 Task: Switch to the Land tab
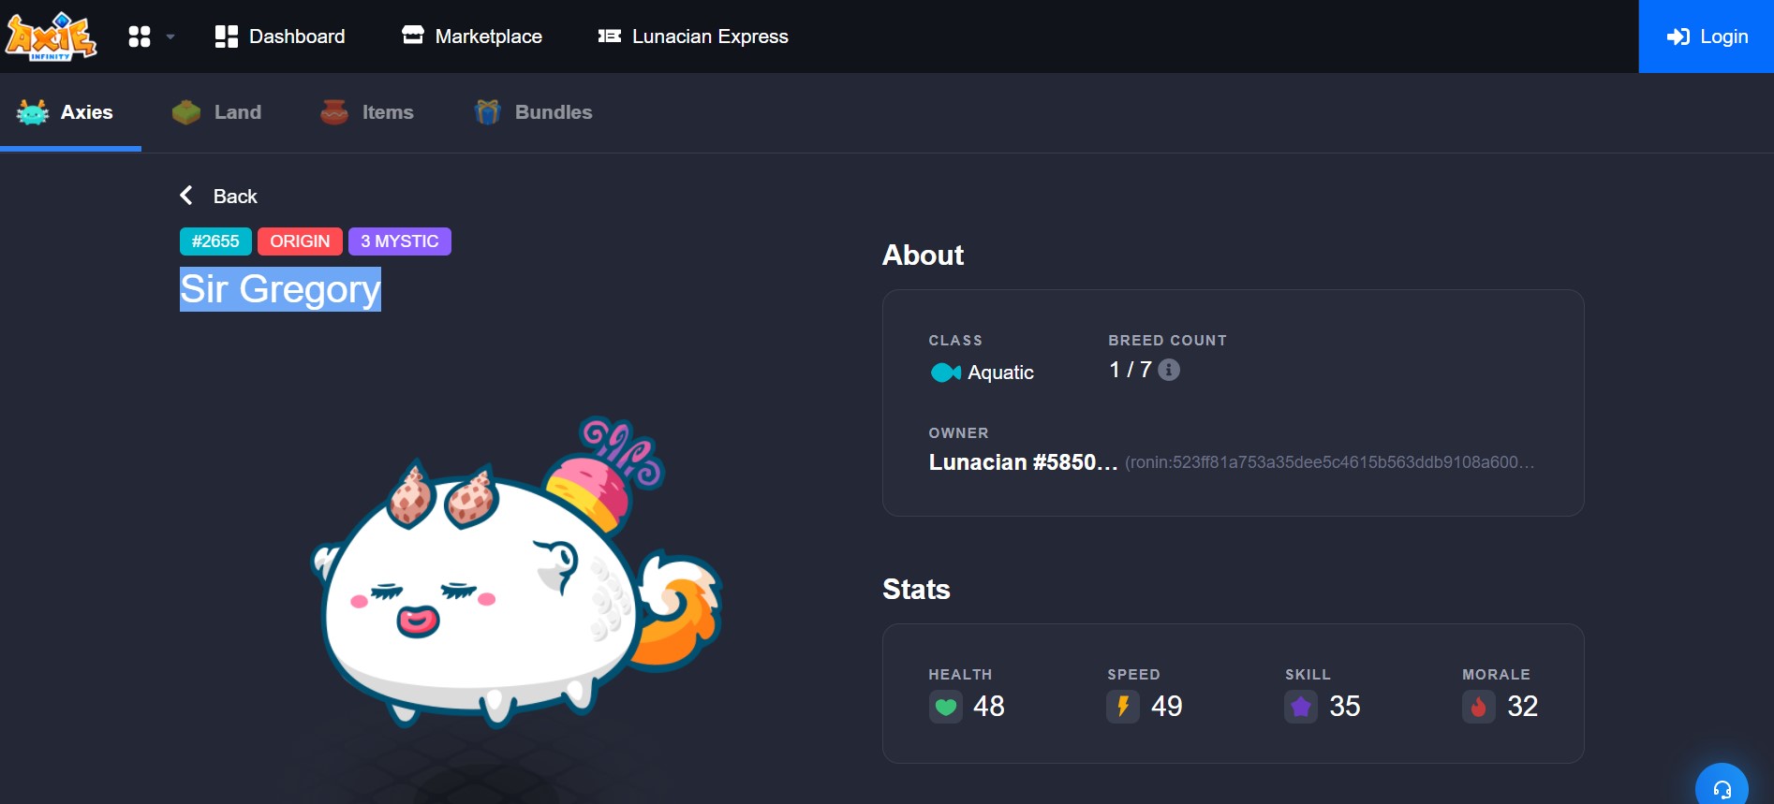pyautogui.click(x=216, y=112)
